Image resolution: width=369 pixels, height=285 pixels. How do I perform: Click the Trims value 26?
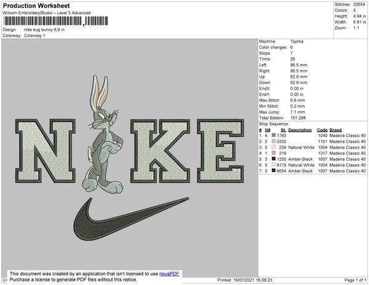(x=293, y=59)
